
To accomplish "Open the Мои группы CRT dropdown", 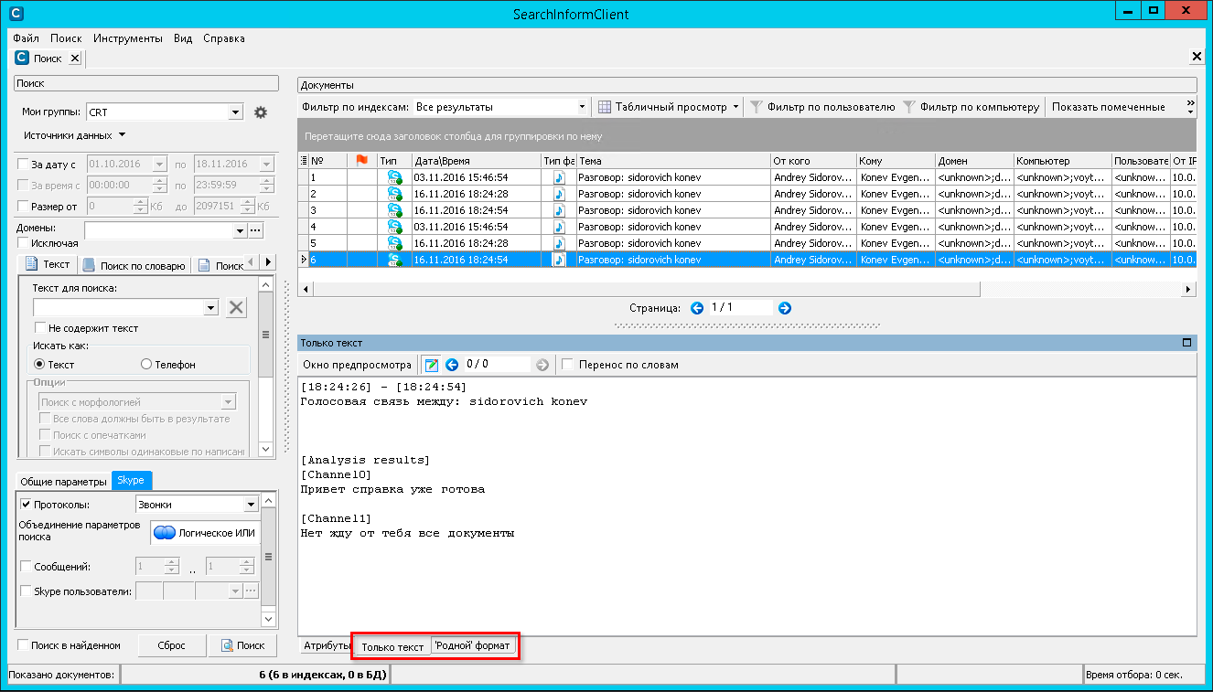I will 236,112.
